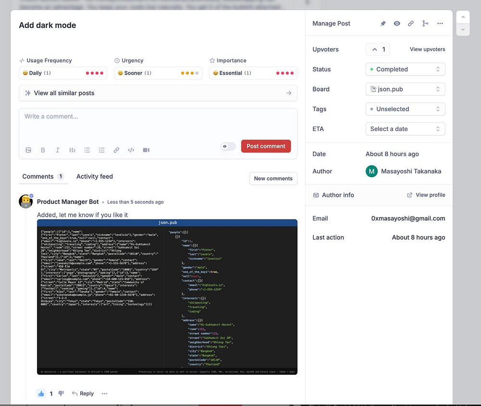481x406 pixels.
Task: Insert link in comment editor
Action: coord(116,150)
